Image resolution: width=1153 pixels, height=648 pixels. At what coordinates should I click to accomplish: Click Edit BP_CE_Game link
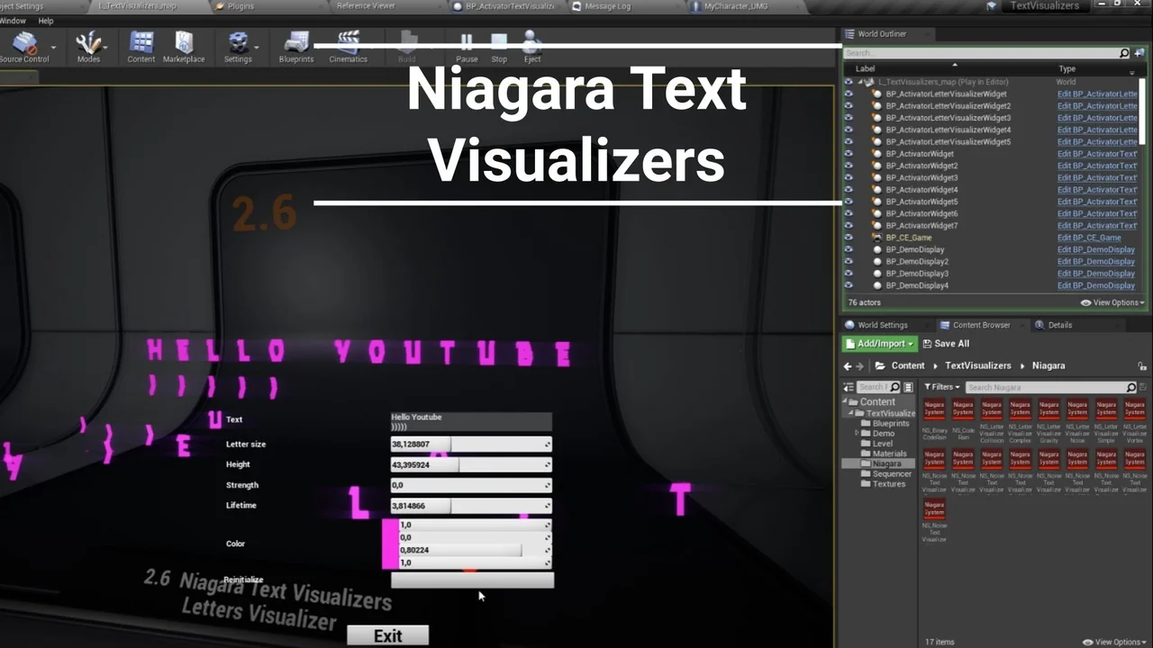click(x=1088, y=238)
